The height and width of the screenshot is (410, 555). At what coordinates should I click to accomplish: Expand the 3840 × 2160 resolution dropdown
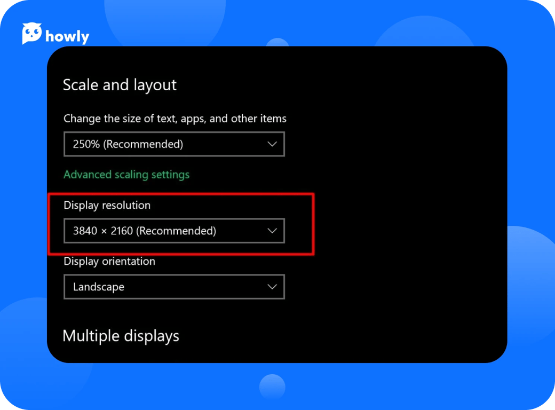173,231
